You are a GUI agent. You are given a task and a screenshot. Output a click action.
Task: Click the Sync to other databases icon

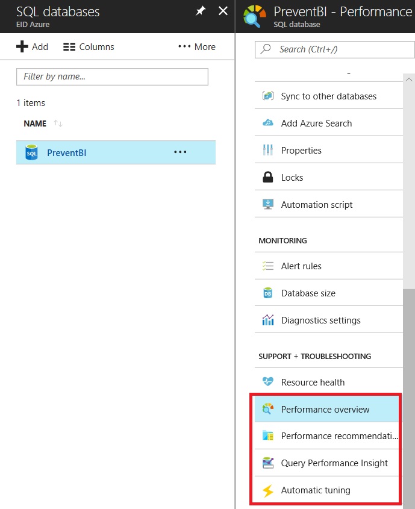(x=267, y=96)
